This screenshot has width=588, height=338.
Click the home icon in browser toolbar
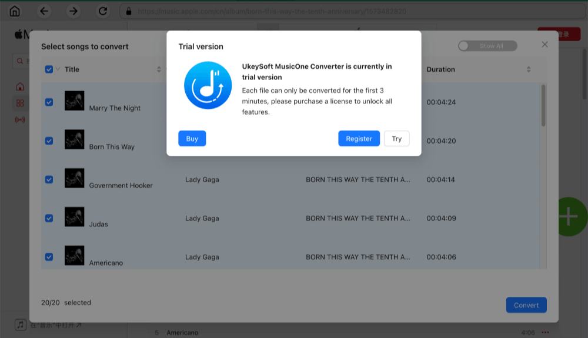click(x=15, y=11)
